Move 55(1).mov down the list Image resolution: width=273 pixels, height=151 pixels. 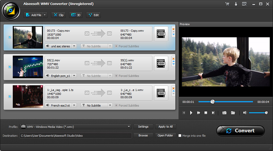tap(173, 64)
